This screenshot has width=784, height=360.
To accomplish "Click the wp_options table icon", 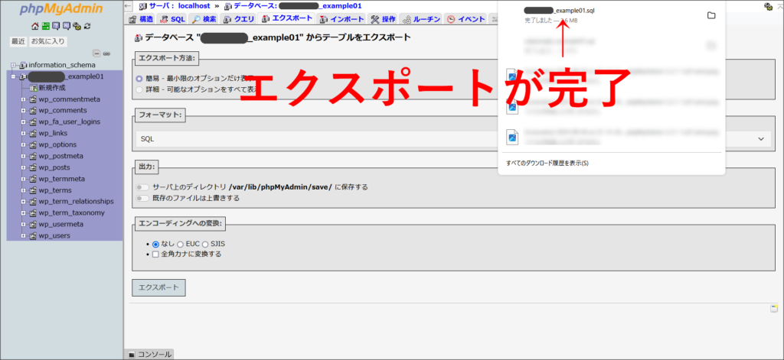I will click(x=34, y=144).
